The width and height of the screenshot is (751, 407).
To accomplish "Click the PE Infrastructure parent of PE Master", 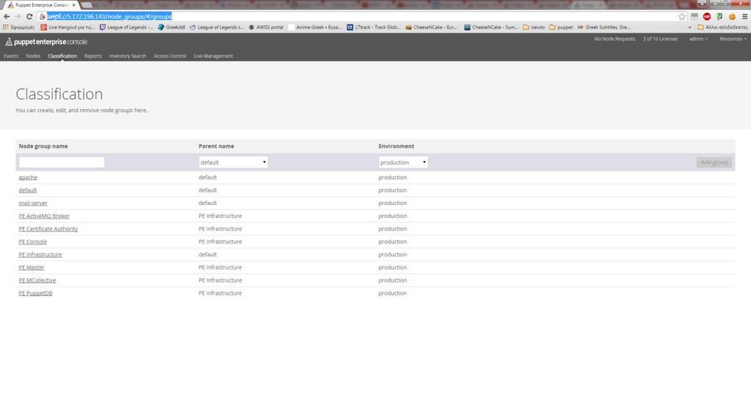I will [x=220, y=268].
